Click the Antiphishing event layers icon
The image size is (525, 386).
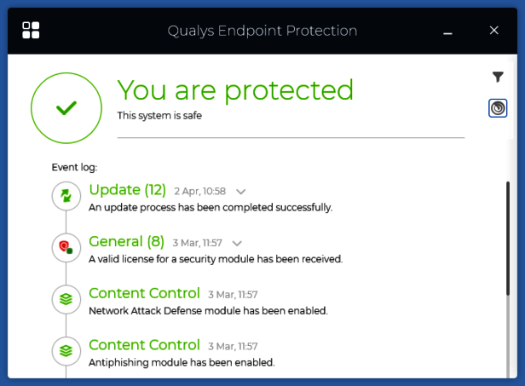[x=66, y=350]
